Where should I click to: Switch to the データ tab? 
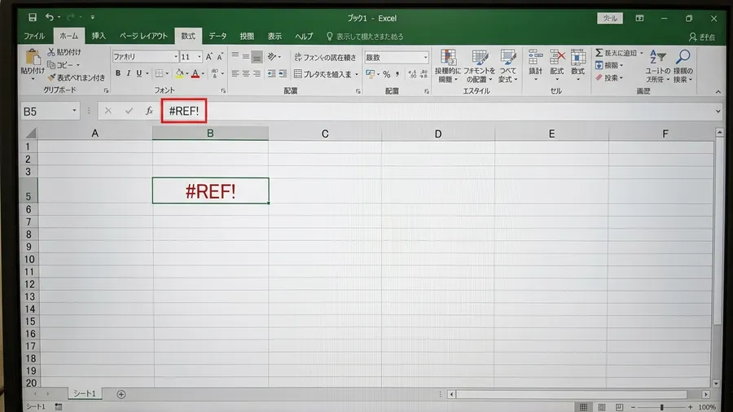217,36
